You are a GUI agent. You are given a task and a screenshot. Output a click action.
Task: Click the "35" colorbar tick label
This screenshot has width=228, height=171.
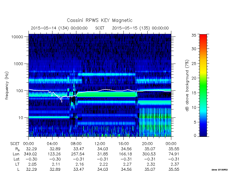click(194, 35)
